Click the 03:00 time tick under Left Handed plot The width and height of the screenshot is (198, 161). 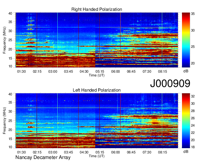53,152
